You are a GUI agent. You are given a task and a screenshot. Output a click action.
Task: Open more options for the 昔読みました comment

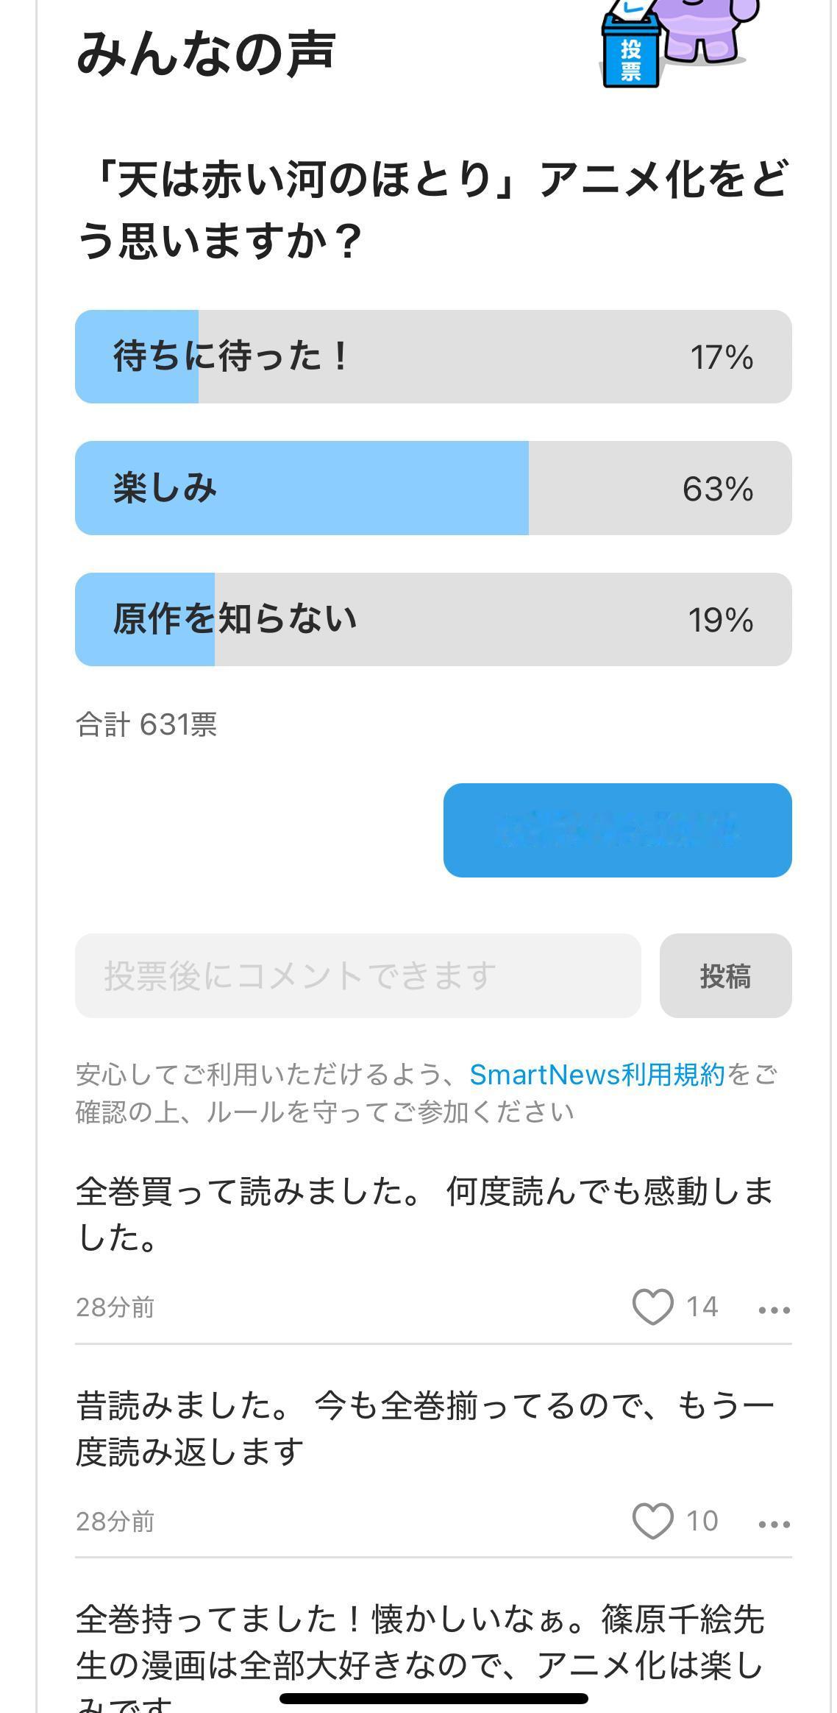click(774, 1524)
